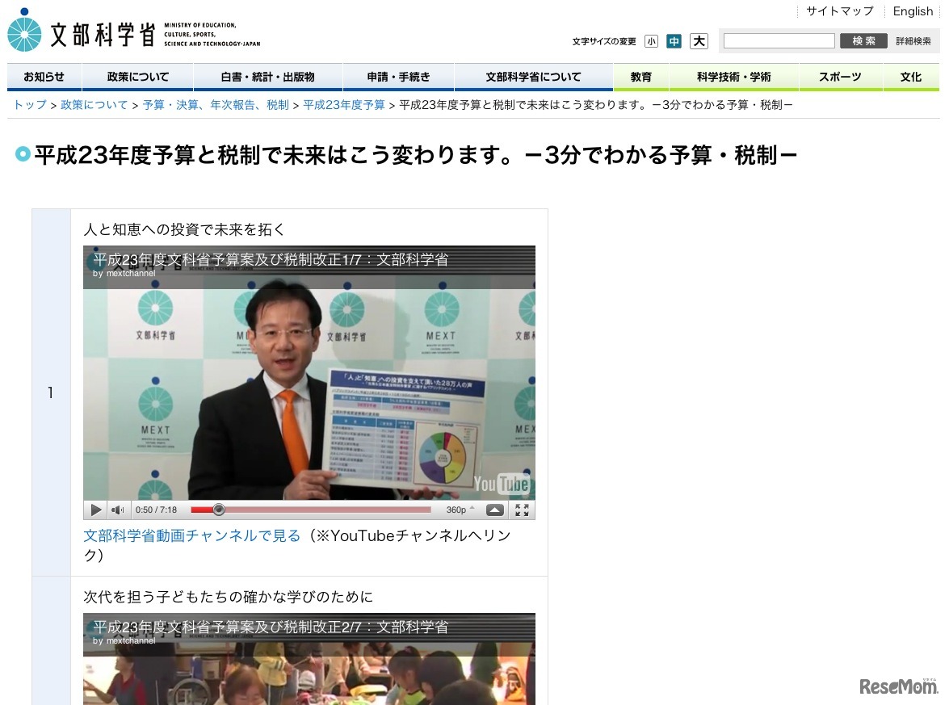Open the 詳細検索 advanced search link
This screenshot has width=949, height=705.
tap(913, 41)
